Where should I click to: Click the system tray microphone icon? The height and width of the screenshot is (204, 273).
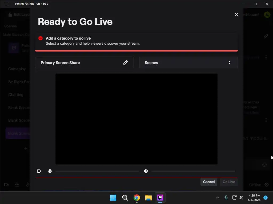(x=226, y=198)
